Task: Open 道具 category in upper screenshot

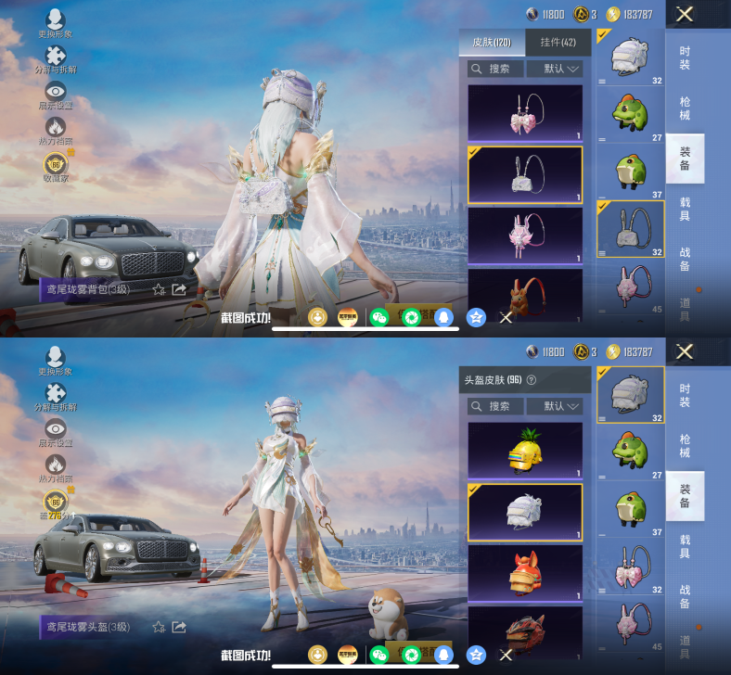Action: tap(685, 310)
